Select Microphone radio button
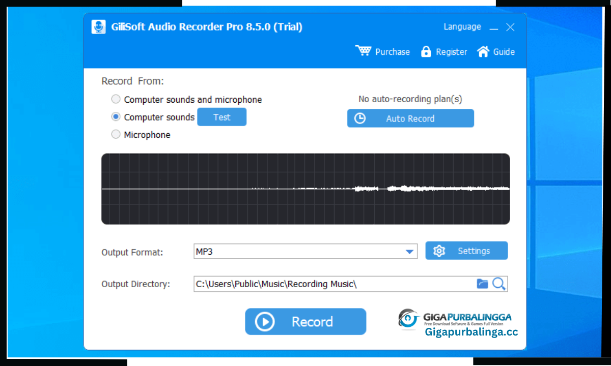611x366 pixels. tap(116, 134)
